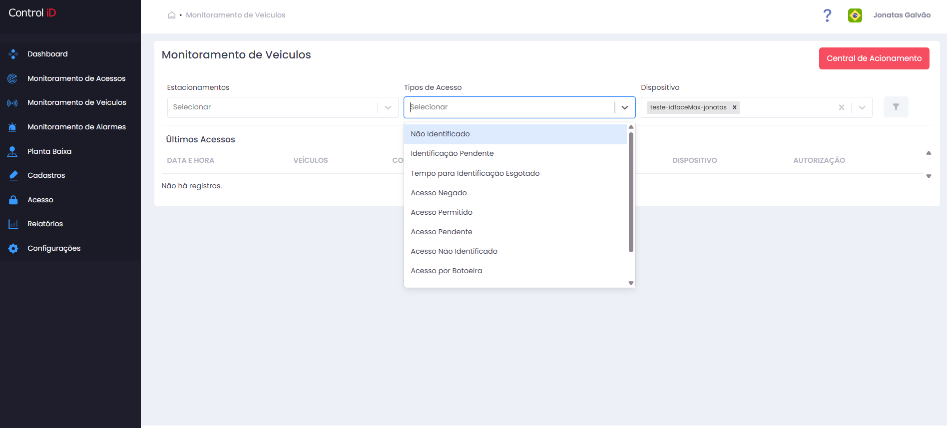947x428 pixels.
Task: Click the filter funnel button
Action: coord(896,107)
